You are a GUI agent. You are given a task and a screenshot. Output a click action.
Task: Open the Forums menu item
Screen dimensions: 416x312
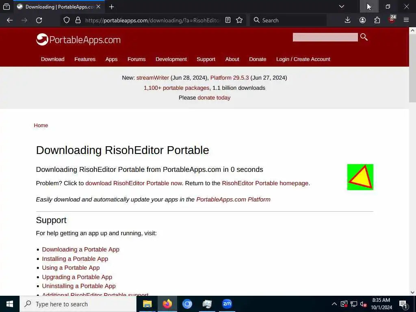point(136,59)
